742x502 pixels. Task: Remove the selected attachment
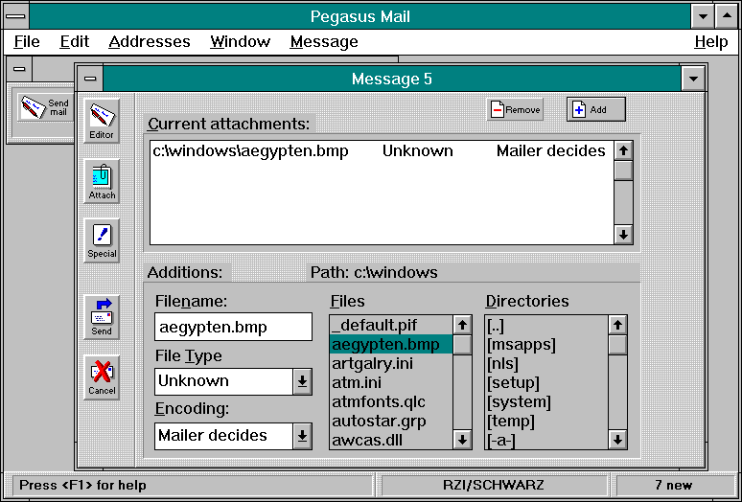[x=515, y=110]
